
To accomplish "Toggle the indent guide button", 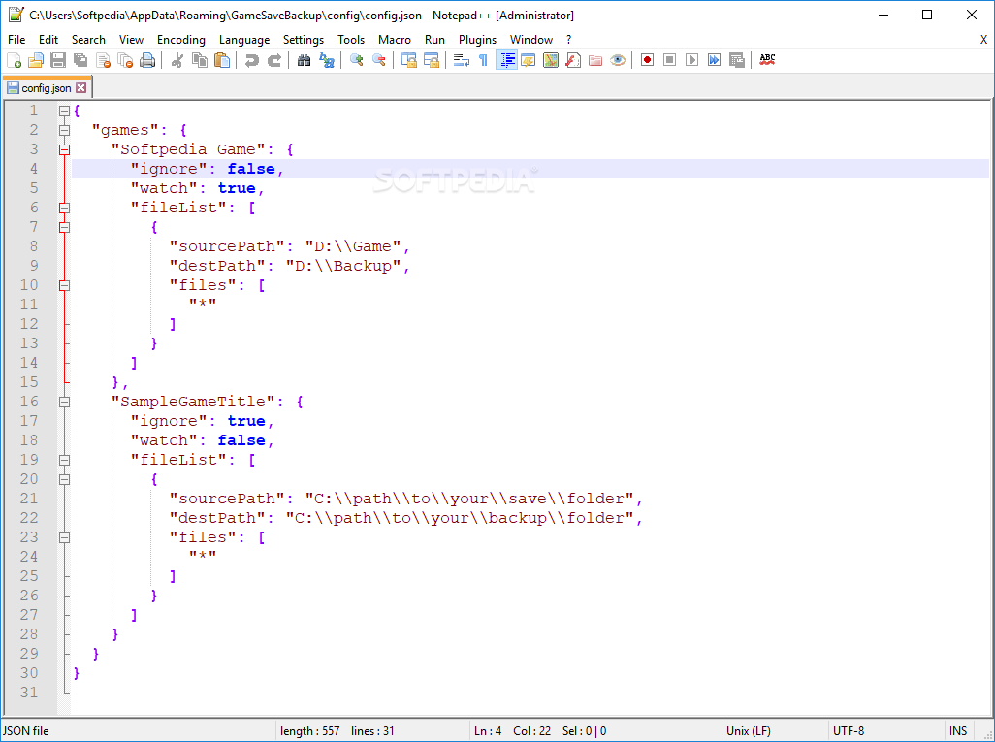I will click(506, 60).
